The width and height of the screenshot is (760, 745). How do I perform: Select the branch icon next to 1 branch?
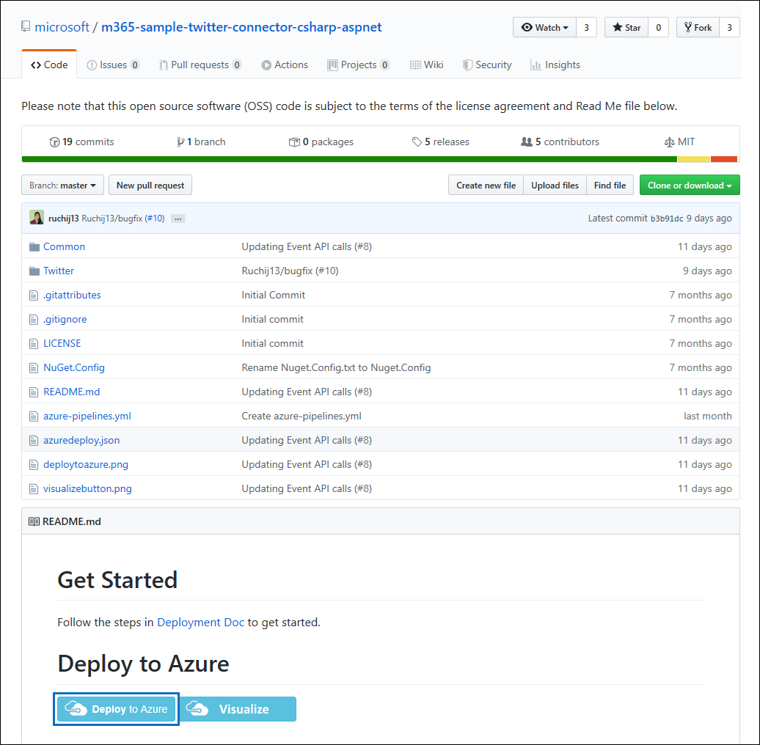[x=180, y=142]
